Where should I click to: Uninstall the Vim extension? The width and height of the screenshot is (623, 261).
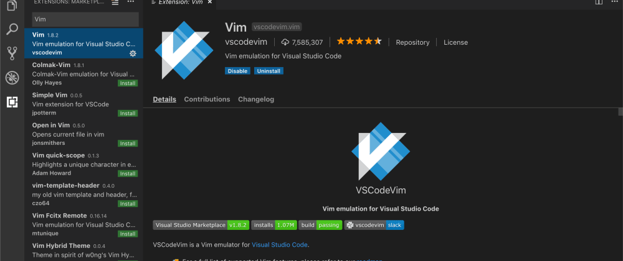tap(269, 71)
